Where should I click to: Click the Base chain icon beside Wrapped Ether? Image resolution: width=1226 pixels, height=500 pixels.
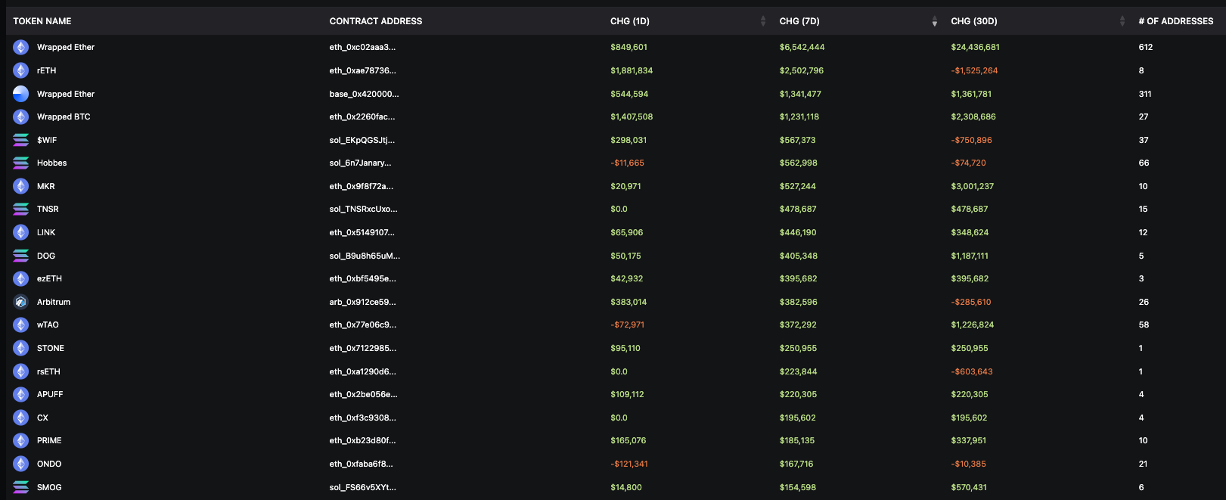click(21, 94)
